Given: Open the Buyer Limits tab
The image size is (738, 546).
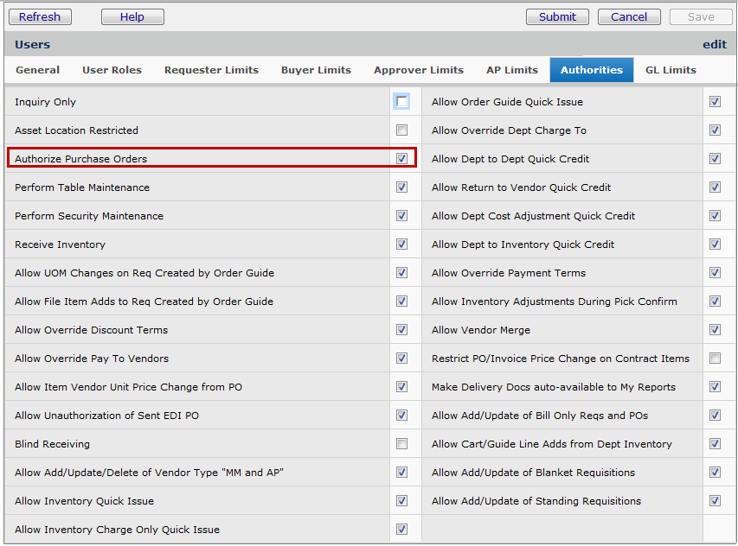Looking at the screenshot, I should click(316, 70).
